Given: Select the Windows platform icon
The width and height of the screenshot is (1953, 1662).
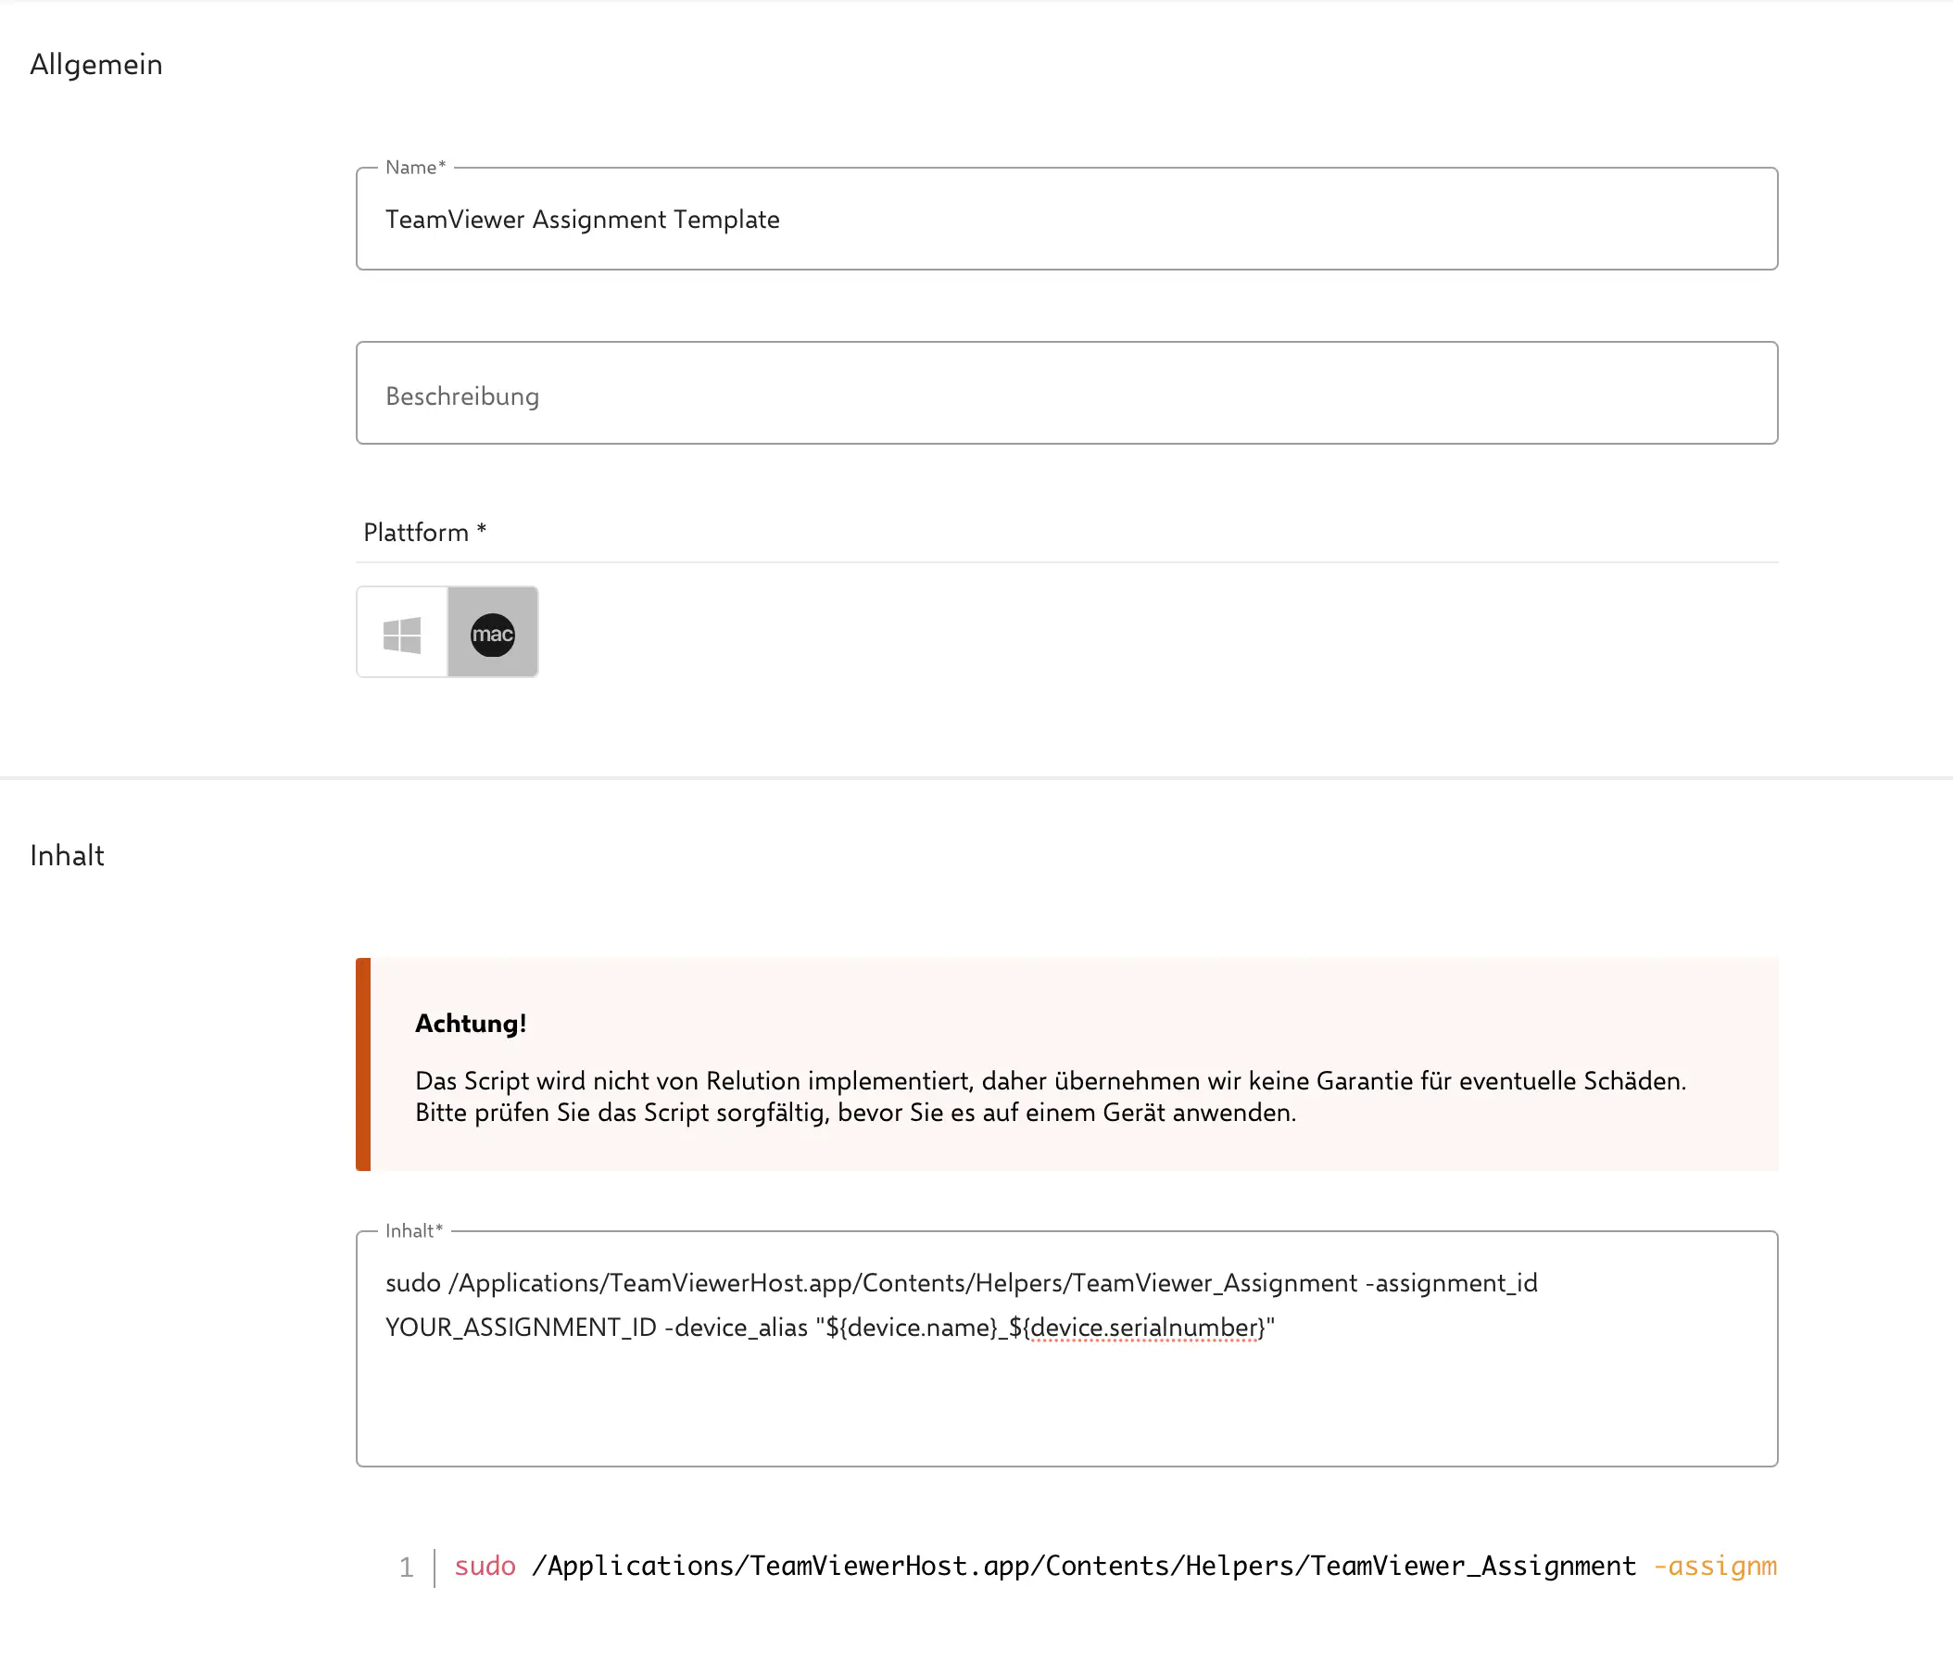Looking at the screenshot, I should coord(401,633).
